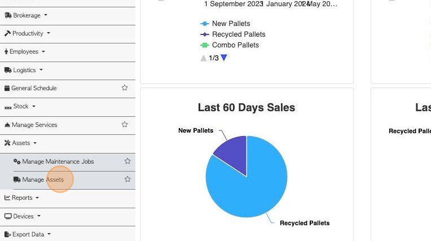Go to General Schedule link

point(34,88)
